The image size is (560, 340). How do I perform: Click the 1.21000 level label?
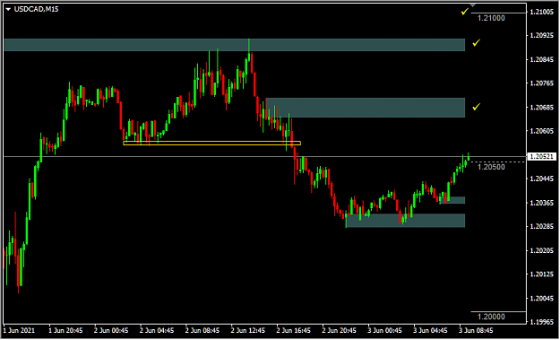[491, 18]
